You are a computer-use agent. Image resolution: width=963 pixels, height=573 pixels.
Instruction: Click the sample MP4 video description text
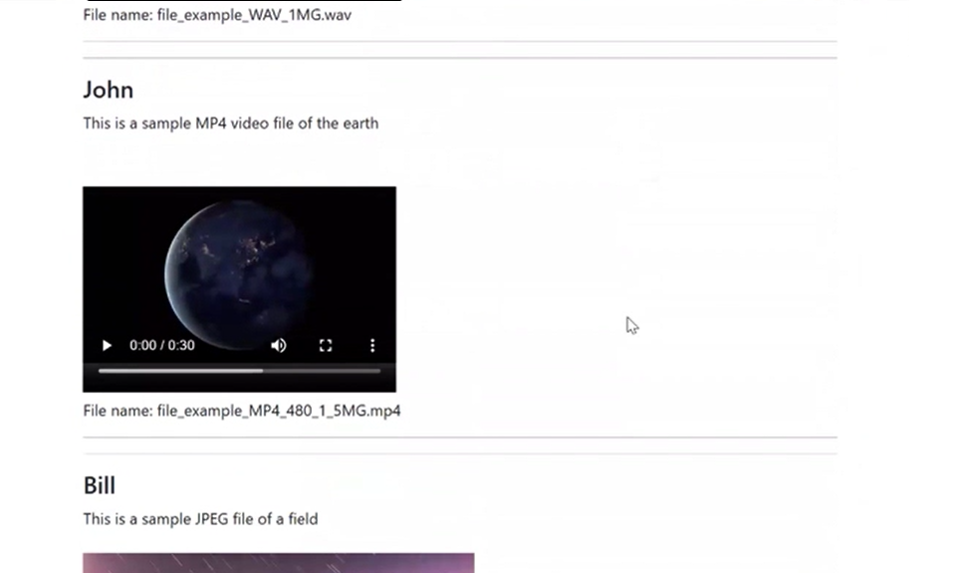230,124
